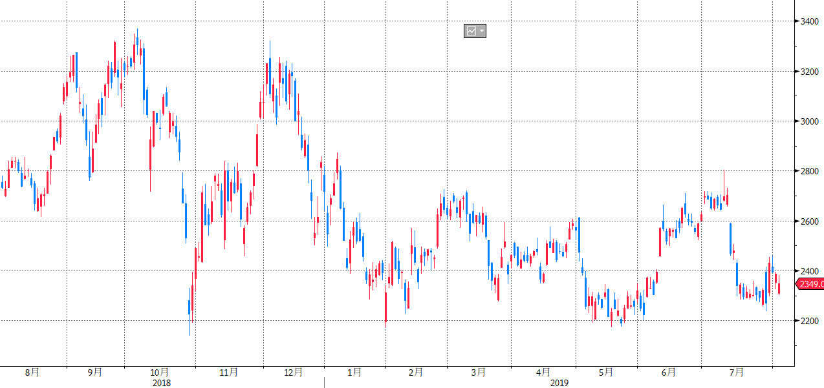The width and height of the screenshot is (824, 388).
Task: Click the 2018 year label
Action: click(x=162, y=383)
